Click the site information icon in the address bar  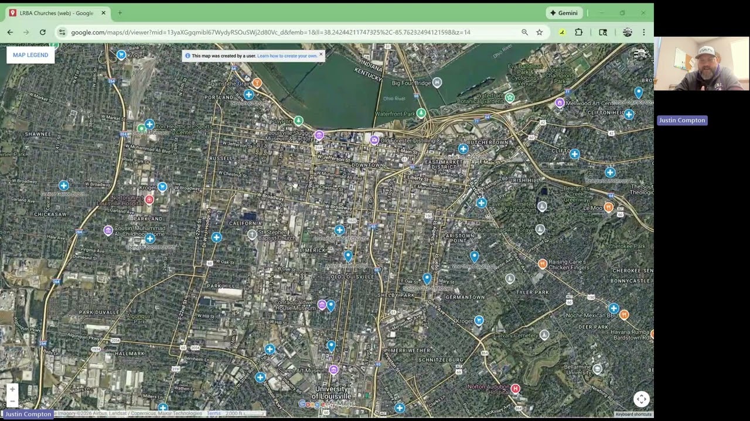point(62,32)
